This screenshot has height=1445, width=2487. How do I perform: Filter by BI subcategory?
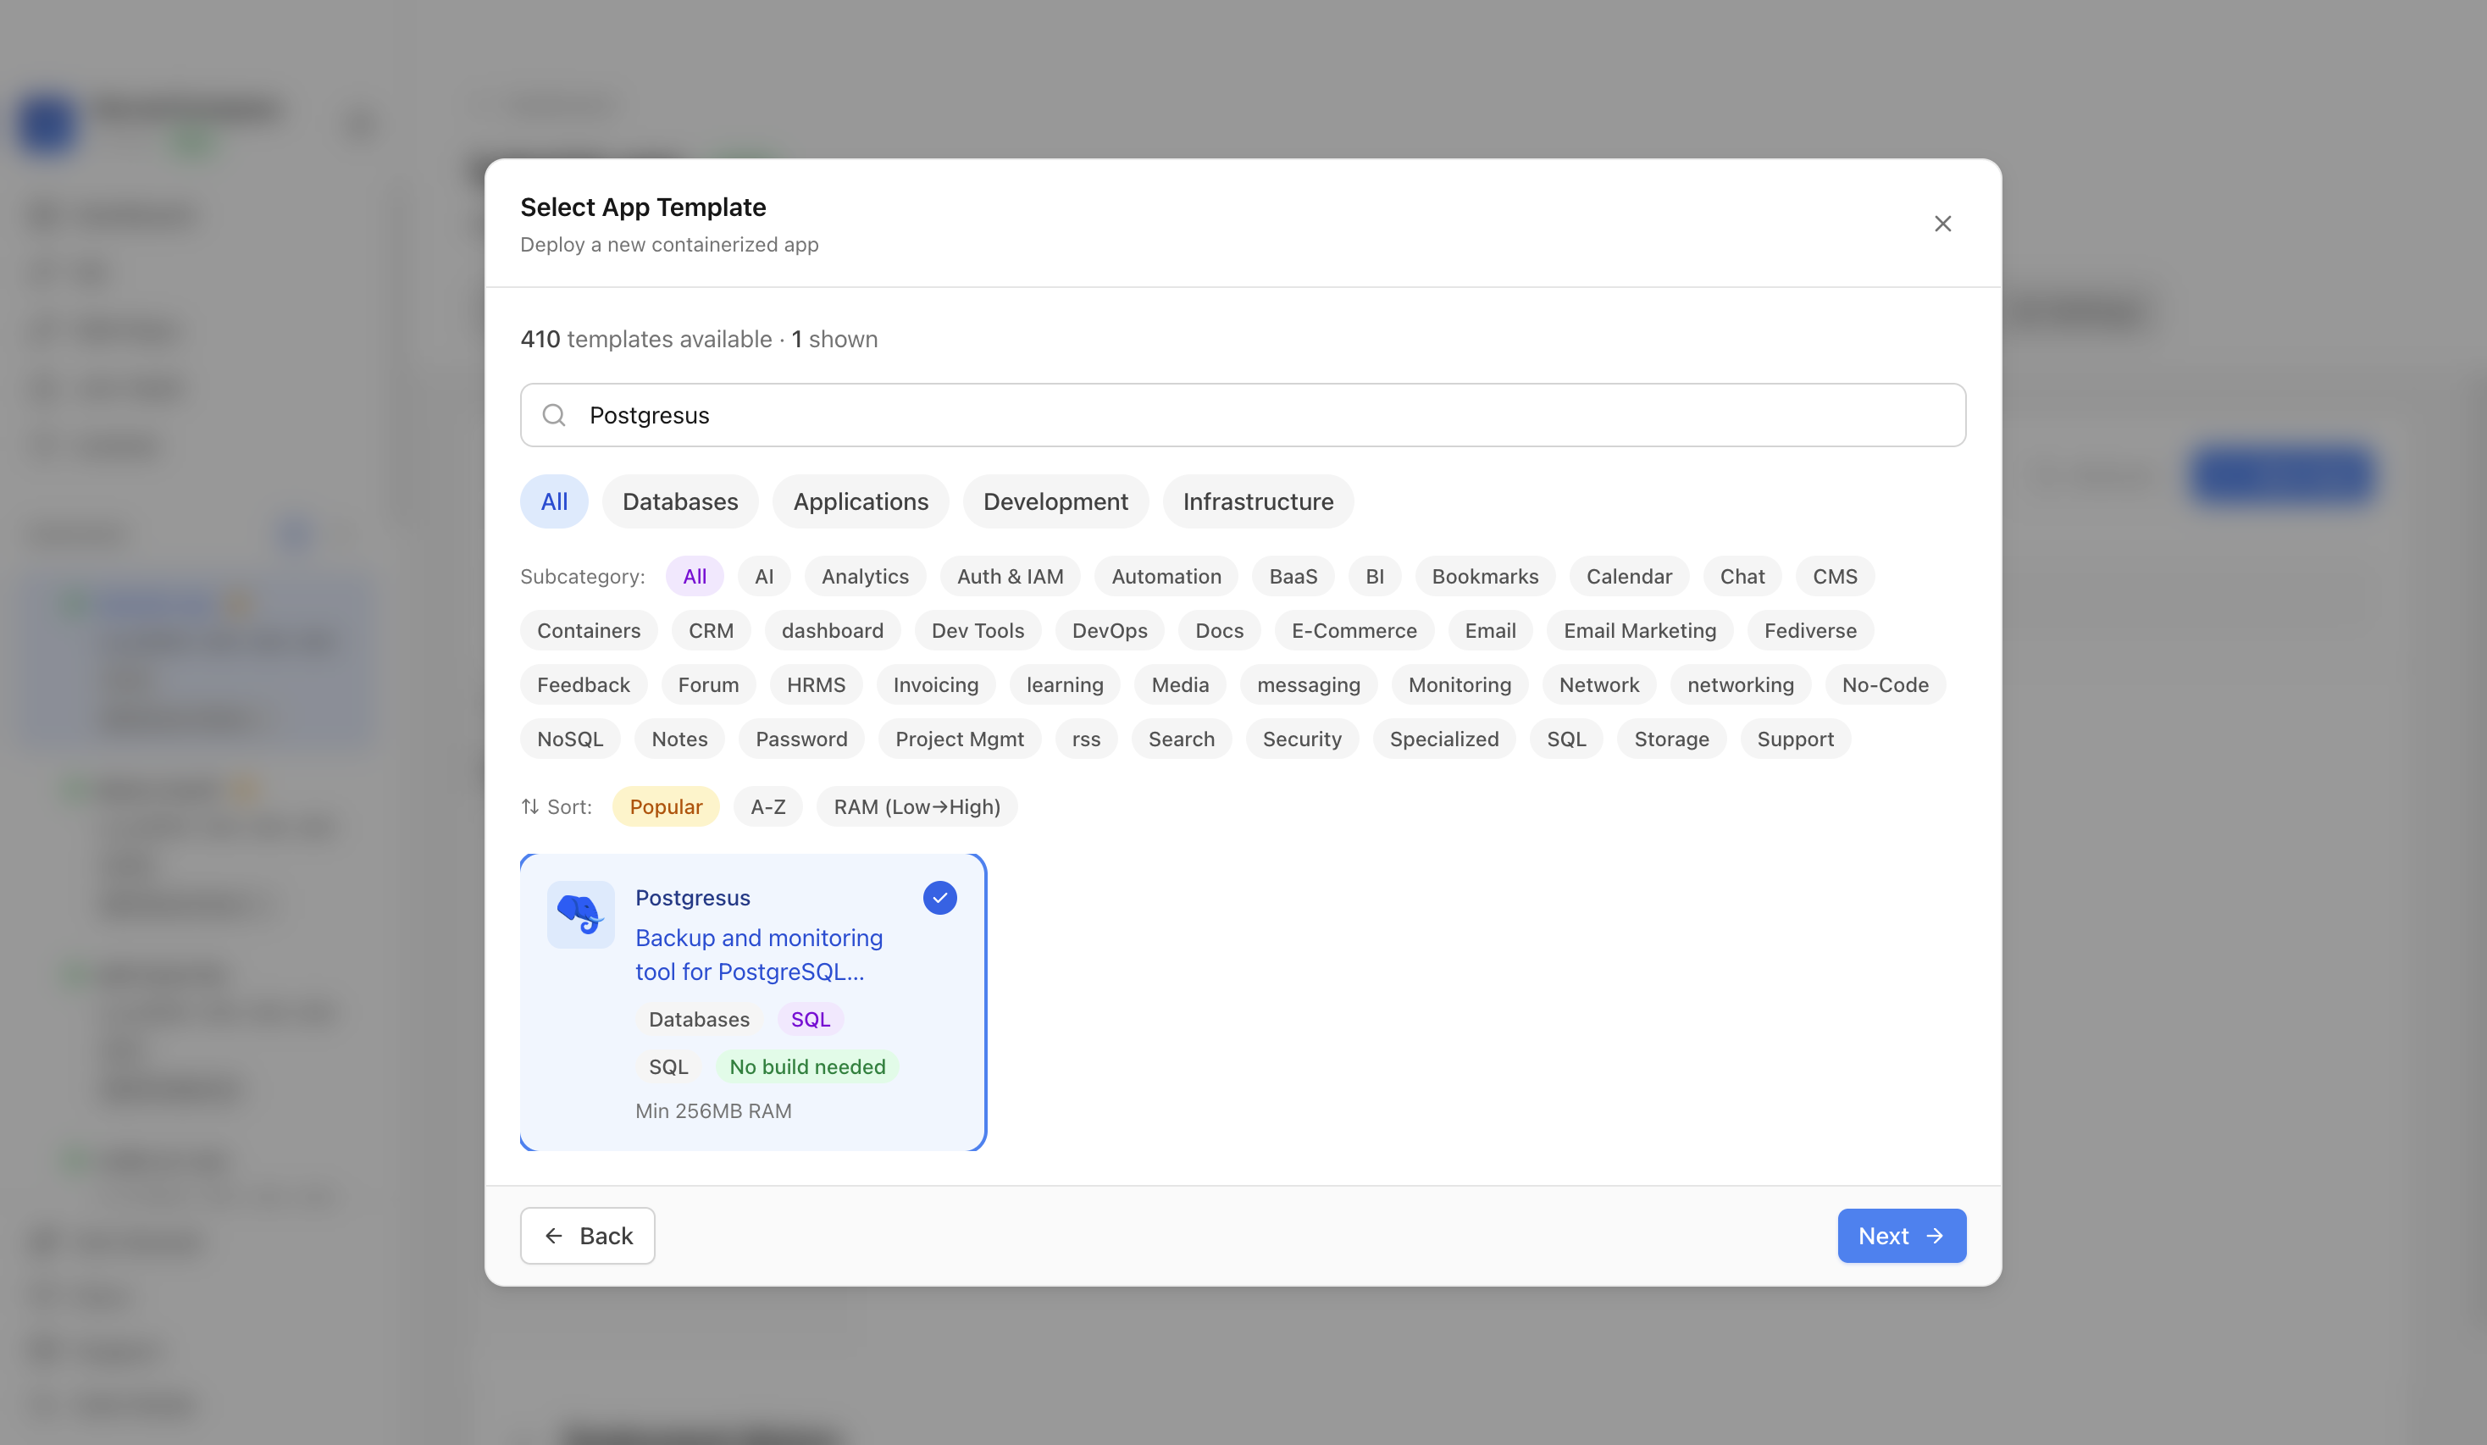click(x=1374, y=577)
